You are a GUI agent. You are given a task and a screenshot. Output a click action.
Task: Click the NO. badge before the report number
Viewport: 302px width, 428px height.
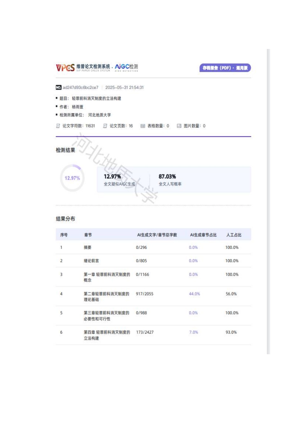(58, 87)
